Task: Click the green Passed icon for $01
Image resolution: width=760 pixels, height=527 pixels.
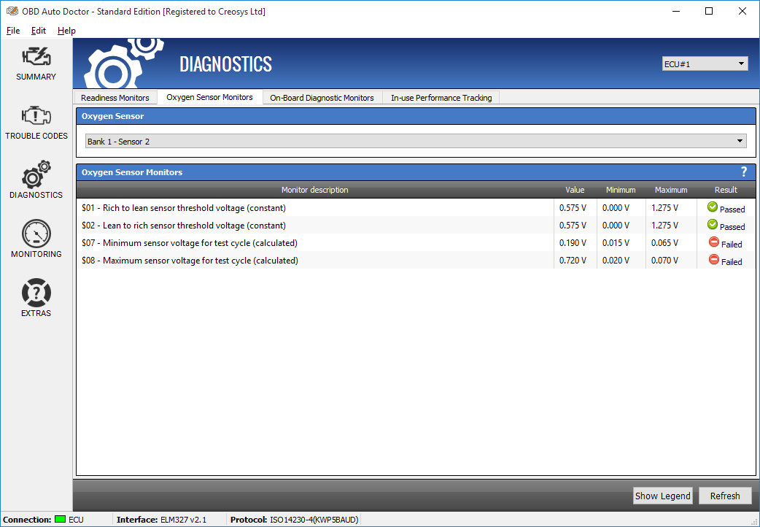Action: [713, 207]
